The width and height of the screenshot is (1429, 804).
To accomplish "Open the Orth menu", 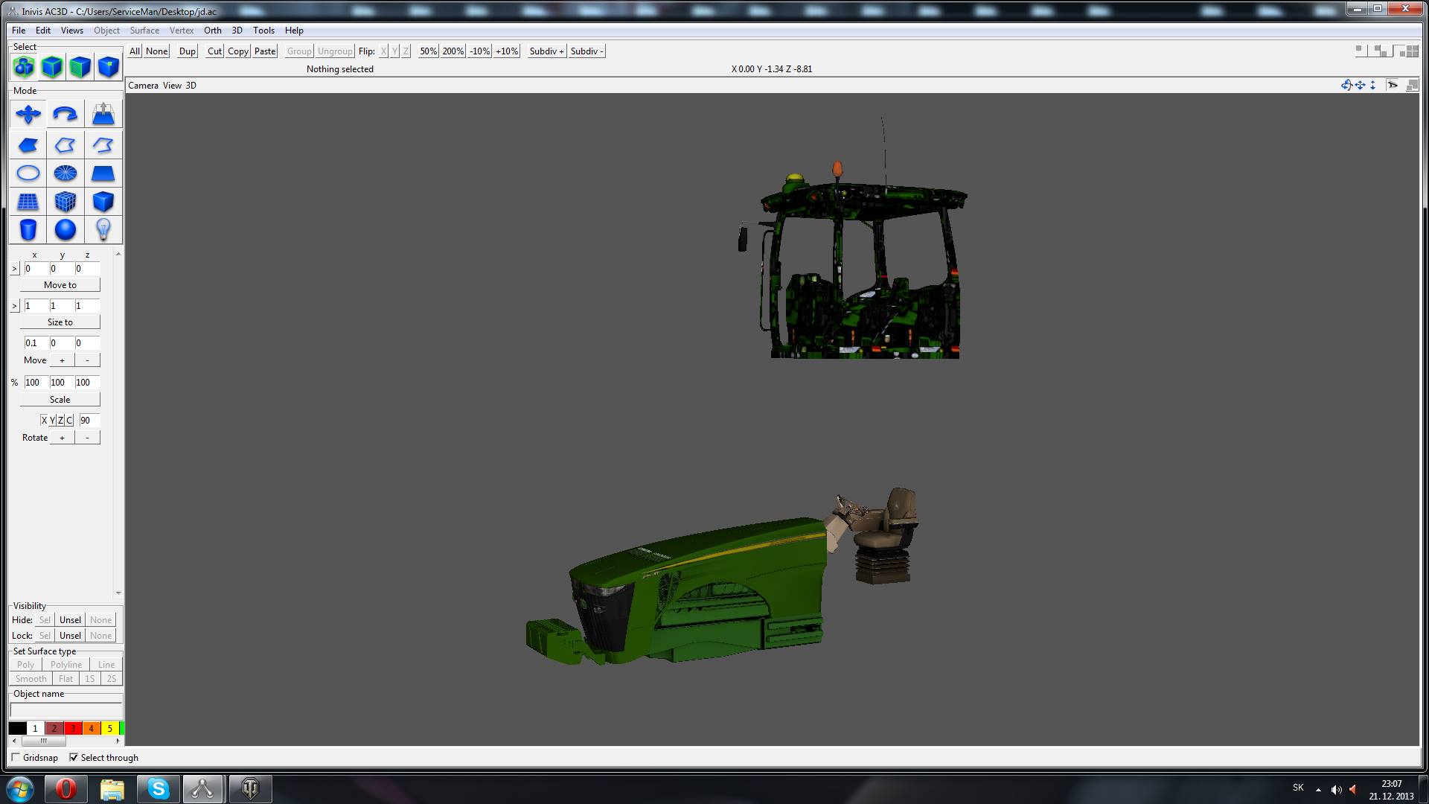I will pos(213,31).
